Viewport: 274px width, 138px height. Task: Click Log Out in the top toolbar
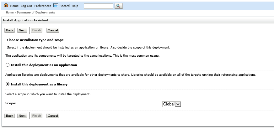pyautogui.click(x=26, y=6)
